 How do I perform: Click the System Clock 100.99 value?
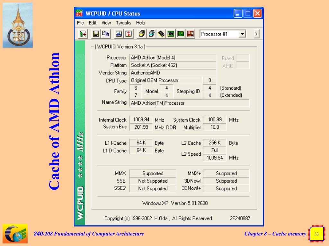(215, 119)
